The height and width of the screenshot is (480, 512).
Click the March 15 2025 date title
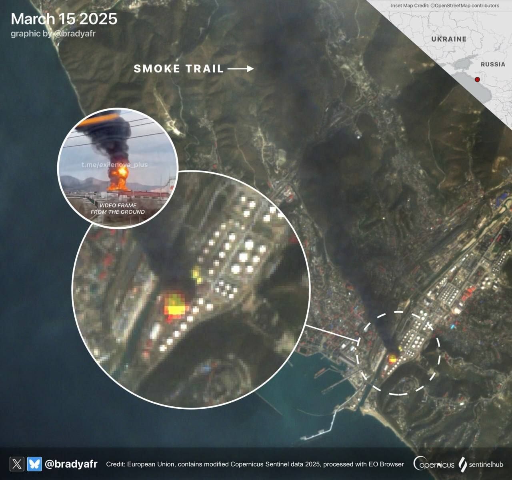pyautogui.click(x=64, y=19)
